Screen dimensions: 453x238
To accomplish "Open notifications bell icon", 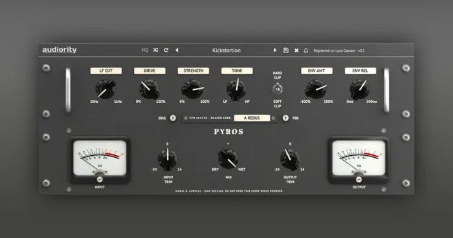I will click(306, 50).
